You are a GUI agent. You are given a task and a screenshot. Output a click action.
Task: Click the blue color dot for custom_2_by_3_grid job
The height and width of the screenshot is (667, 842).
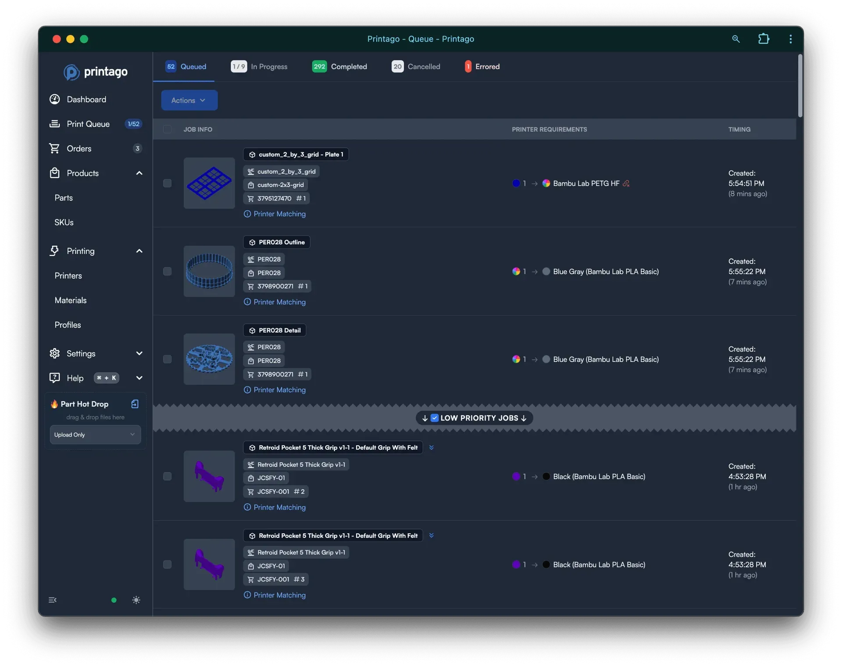click(x=517, y=183)
